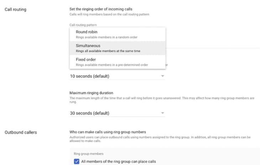260x165 pixels.
Task: Uncheck the all members can place calls checkbox
Action: [x=77, y=162]
